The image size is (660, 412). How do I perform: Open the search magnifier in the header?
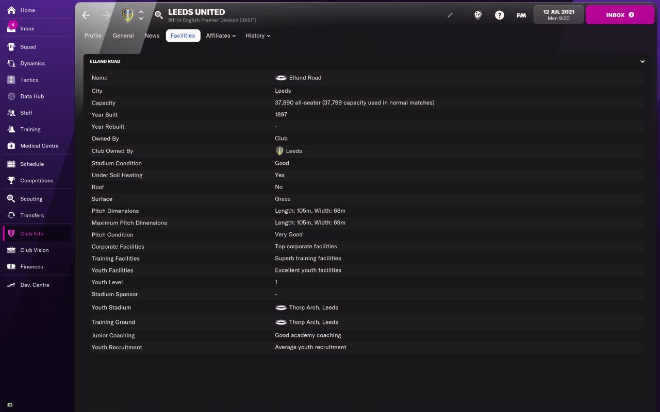[x=159, y=15]
